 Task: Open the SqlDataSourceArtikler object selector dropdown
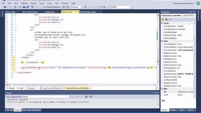tap(195, 15)
